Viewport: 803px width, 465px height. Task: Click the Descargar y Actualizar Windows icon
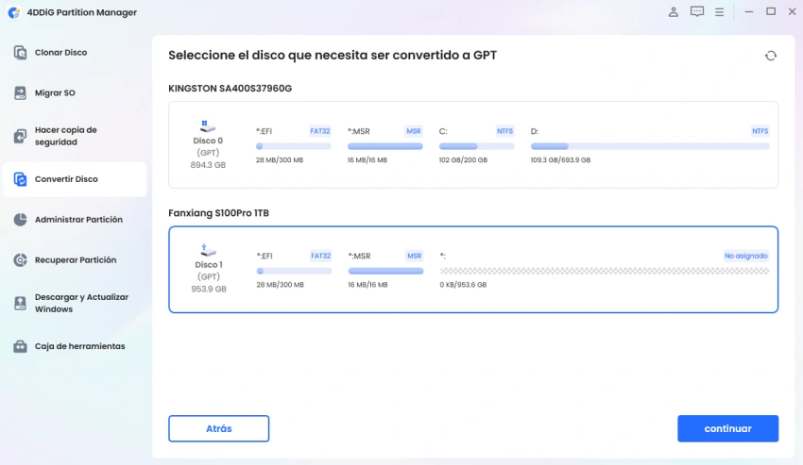tap(20, 303)
